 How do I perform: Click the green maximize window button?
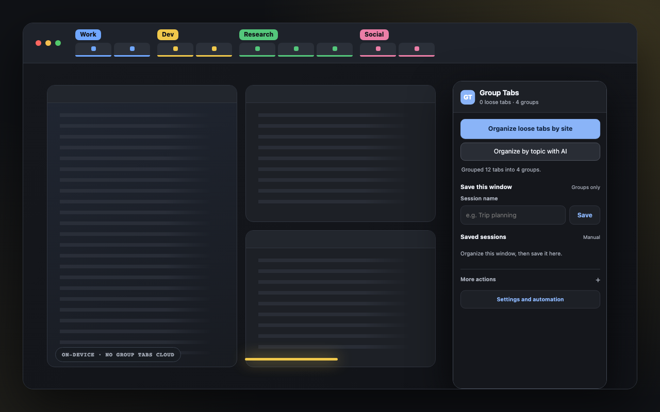tap(58, 43)
